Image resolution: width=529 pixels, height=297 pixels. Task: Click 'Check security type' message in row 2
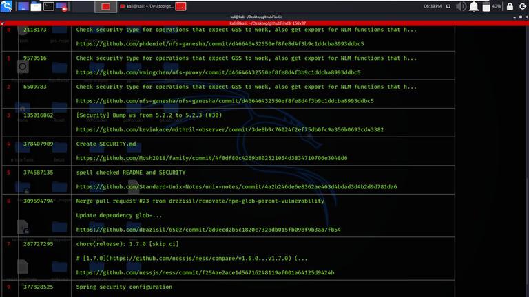click(247, 87)
